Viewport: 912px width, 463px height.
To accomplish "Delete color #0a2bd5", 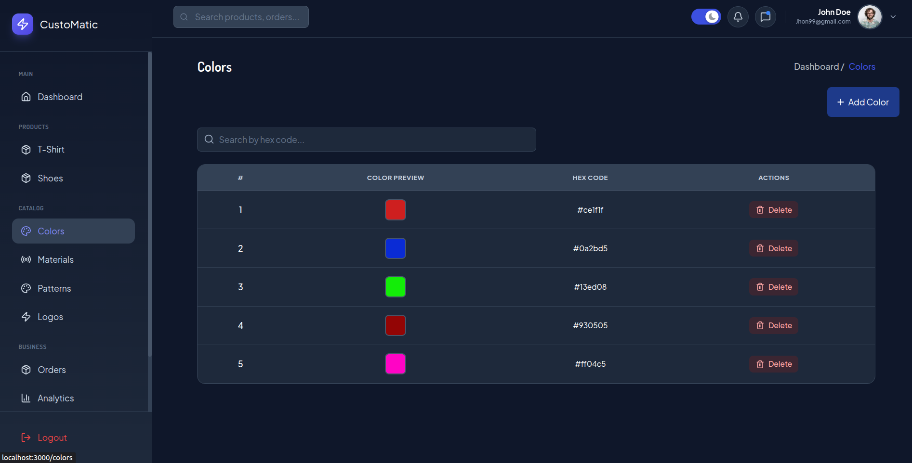I will coord(774,248).
